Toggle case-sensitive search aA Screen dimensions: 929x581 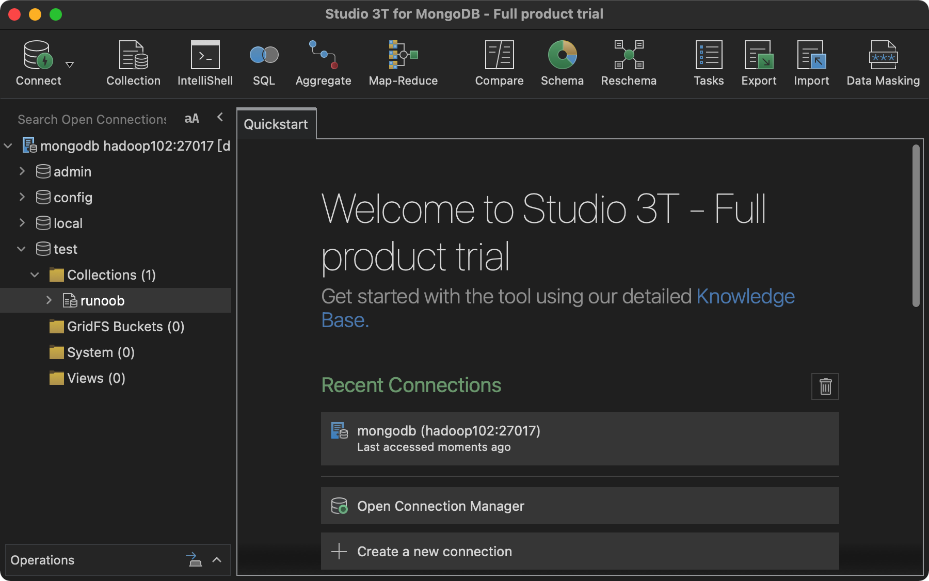tap(191, 119)
